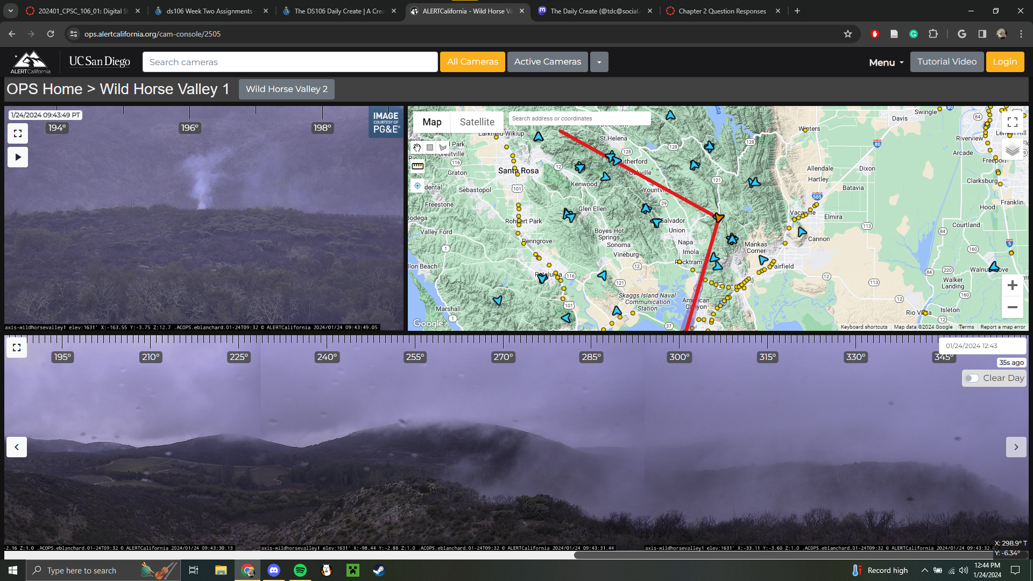Select the rectangle drawing tool on map
The width and height of the screenshot is (1033, 581).
(x=430, y=147)
